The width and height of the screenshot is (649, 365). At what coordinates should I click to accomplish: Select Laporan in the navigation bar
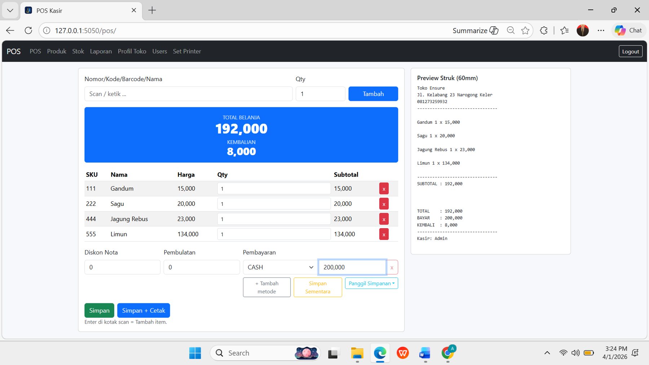tap(101, 51)
